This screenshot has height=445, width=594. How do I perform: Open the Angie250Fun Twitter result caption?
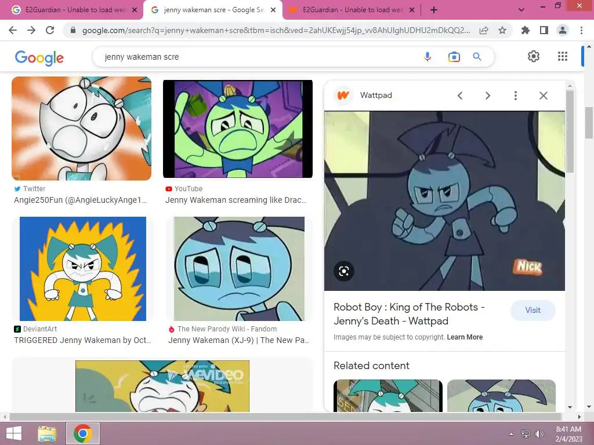(80, 200)
